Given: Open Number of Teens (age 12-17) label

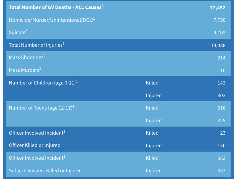Looking at the screenshot, I should tap(42, 108).
